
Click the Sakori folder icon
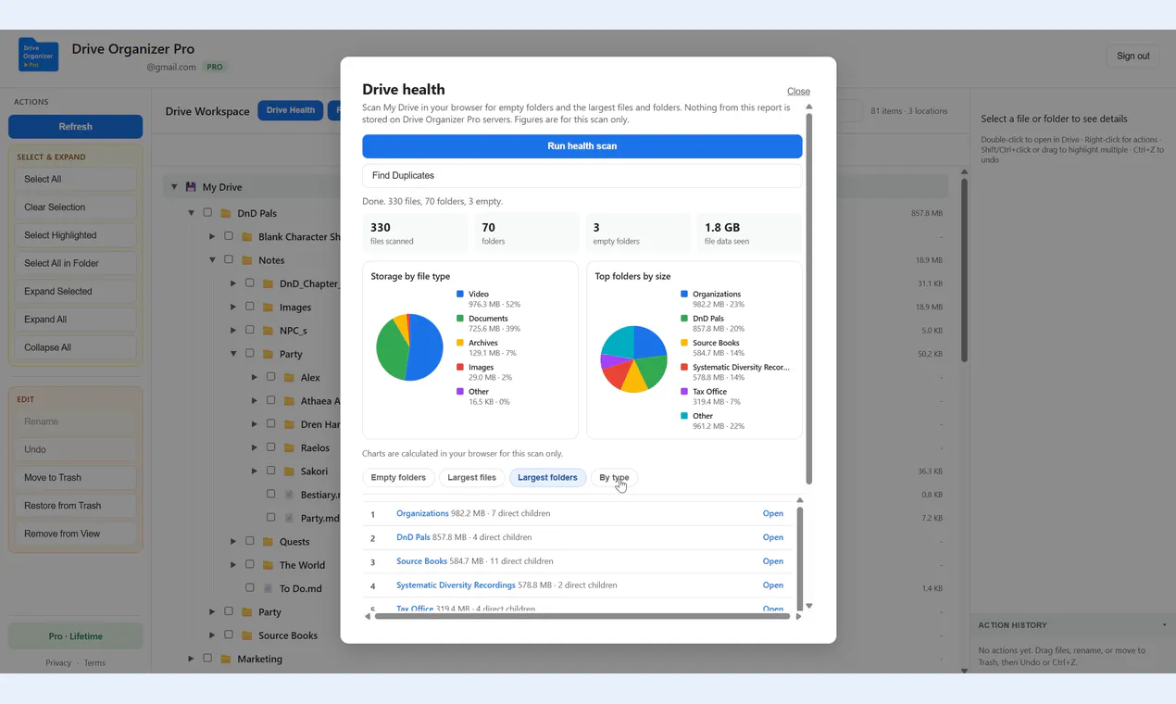(x=290, y=471)
